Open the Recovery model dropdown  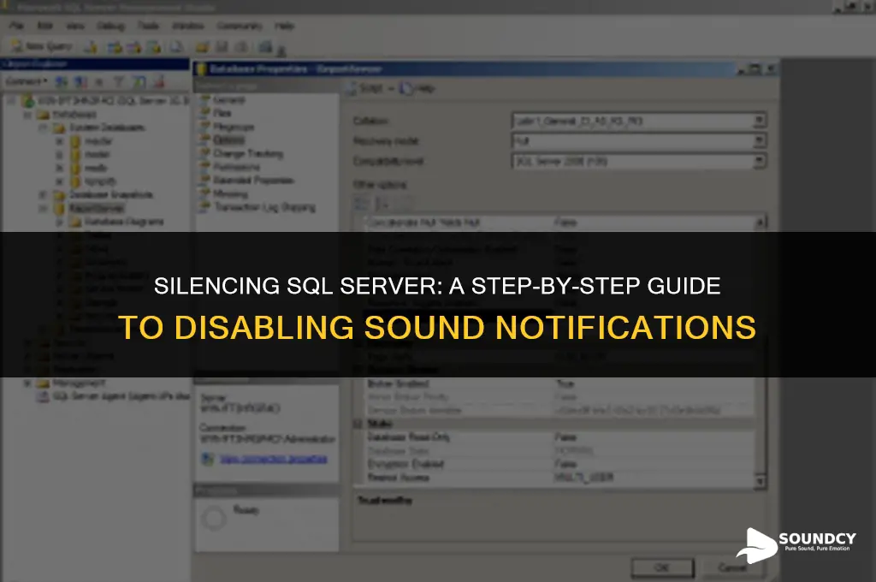point(759,141)
